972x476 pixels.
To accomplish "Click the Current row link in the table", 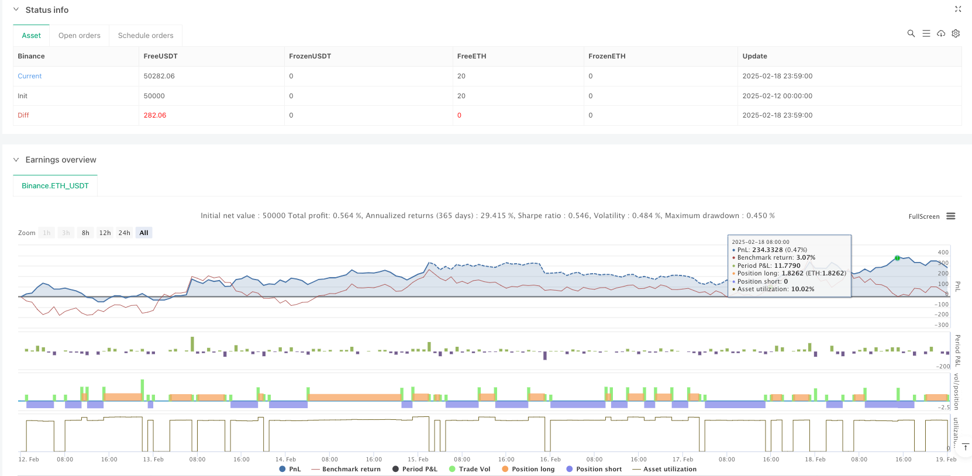I will 30,76.
